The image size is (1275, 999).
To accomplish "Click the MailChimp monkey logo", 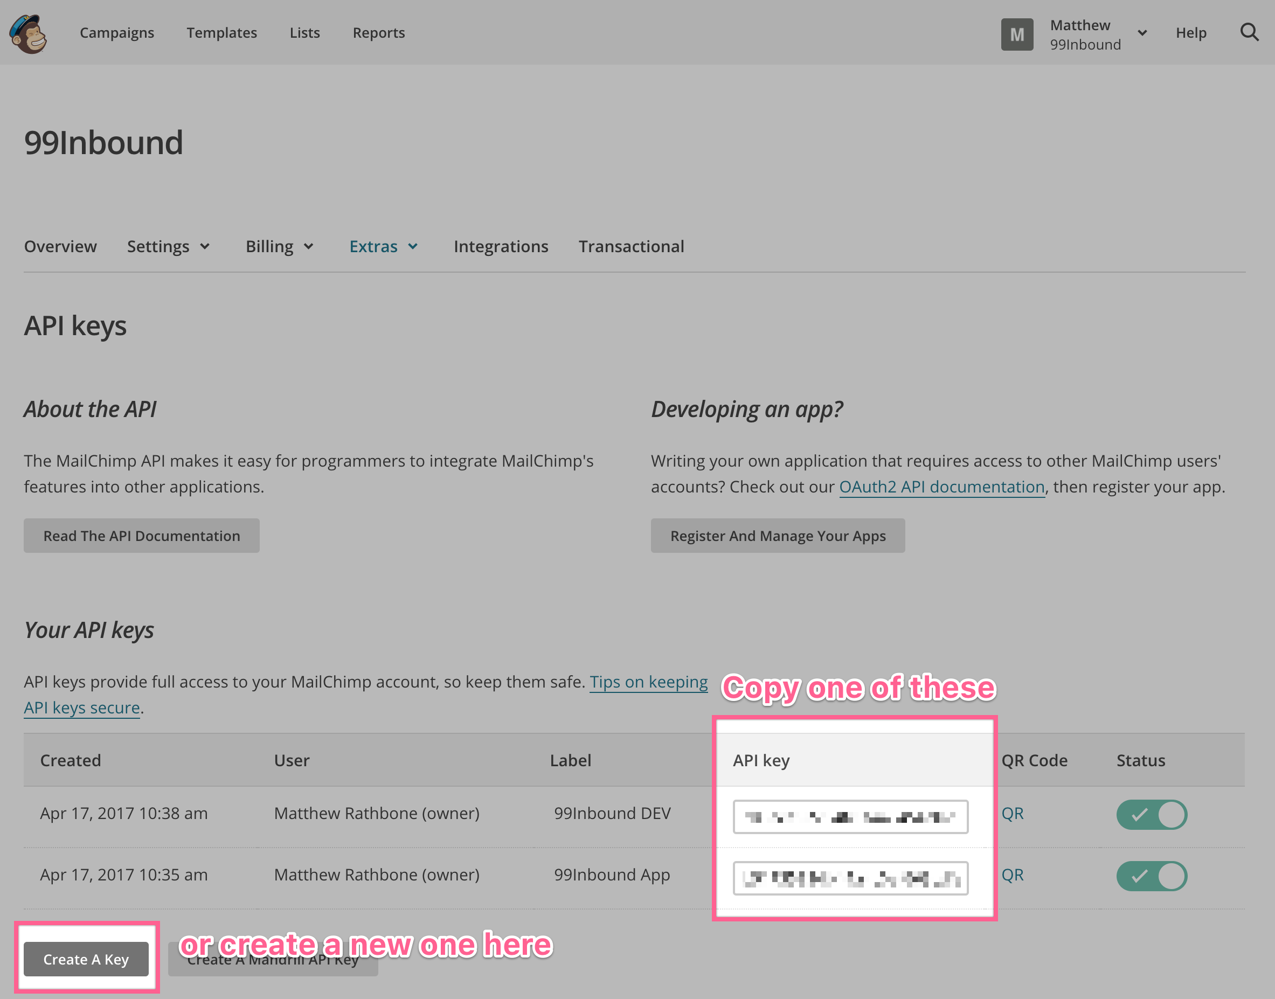I will click(x=27, y=33).
